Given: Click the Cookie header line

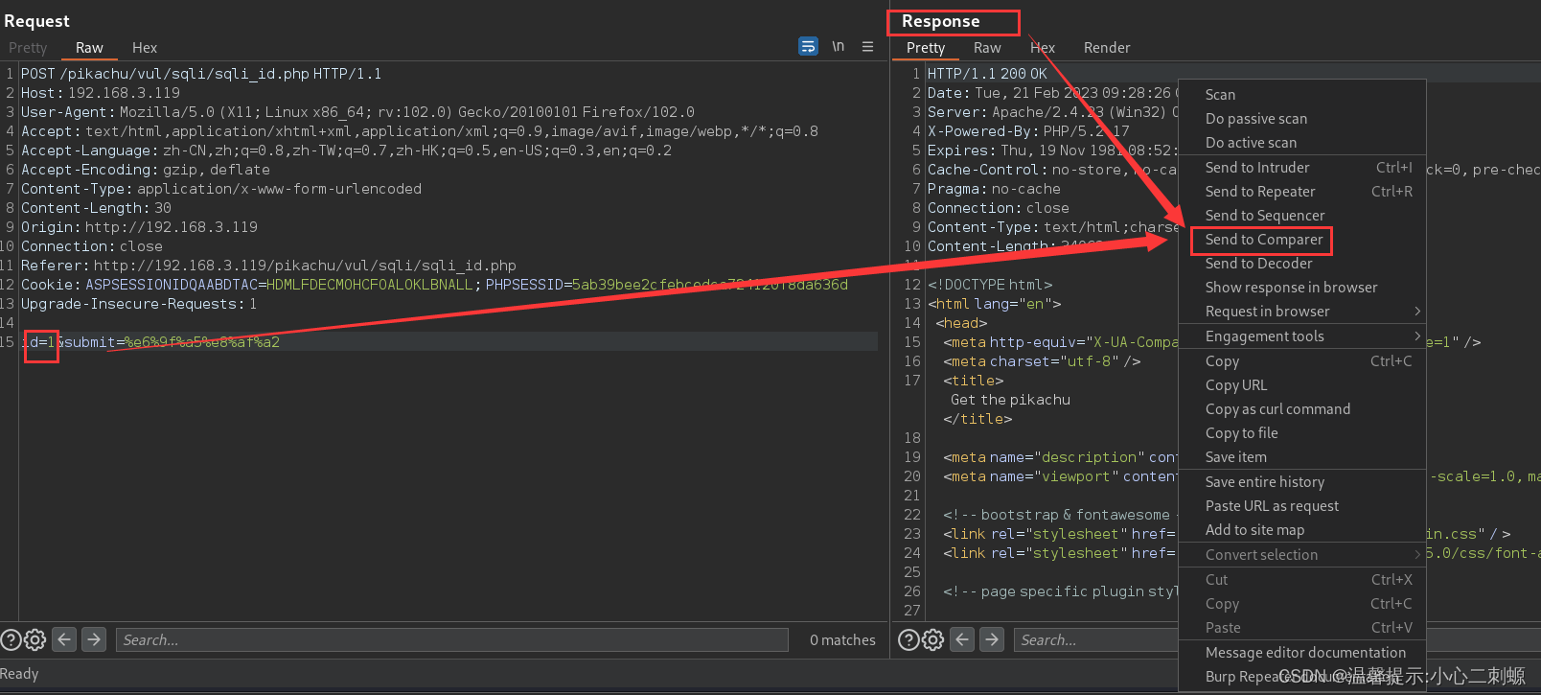Looking at the screenshot, I should [434, 285].
